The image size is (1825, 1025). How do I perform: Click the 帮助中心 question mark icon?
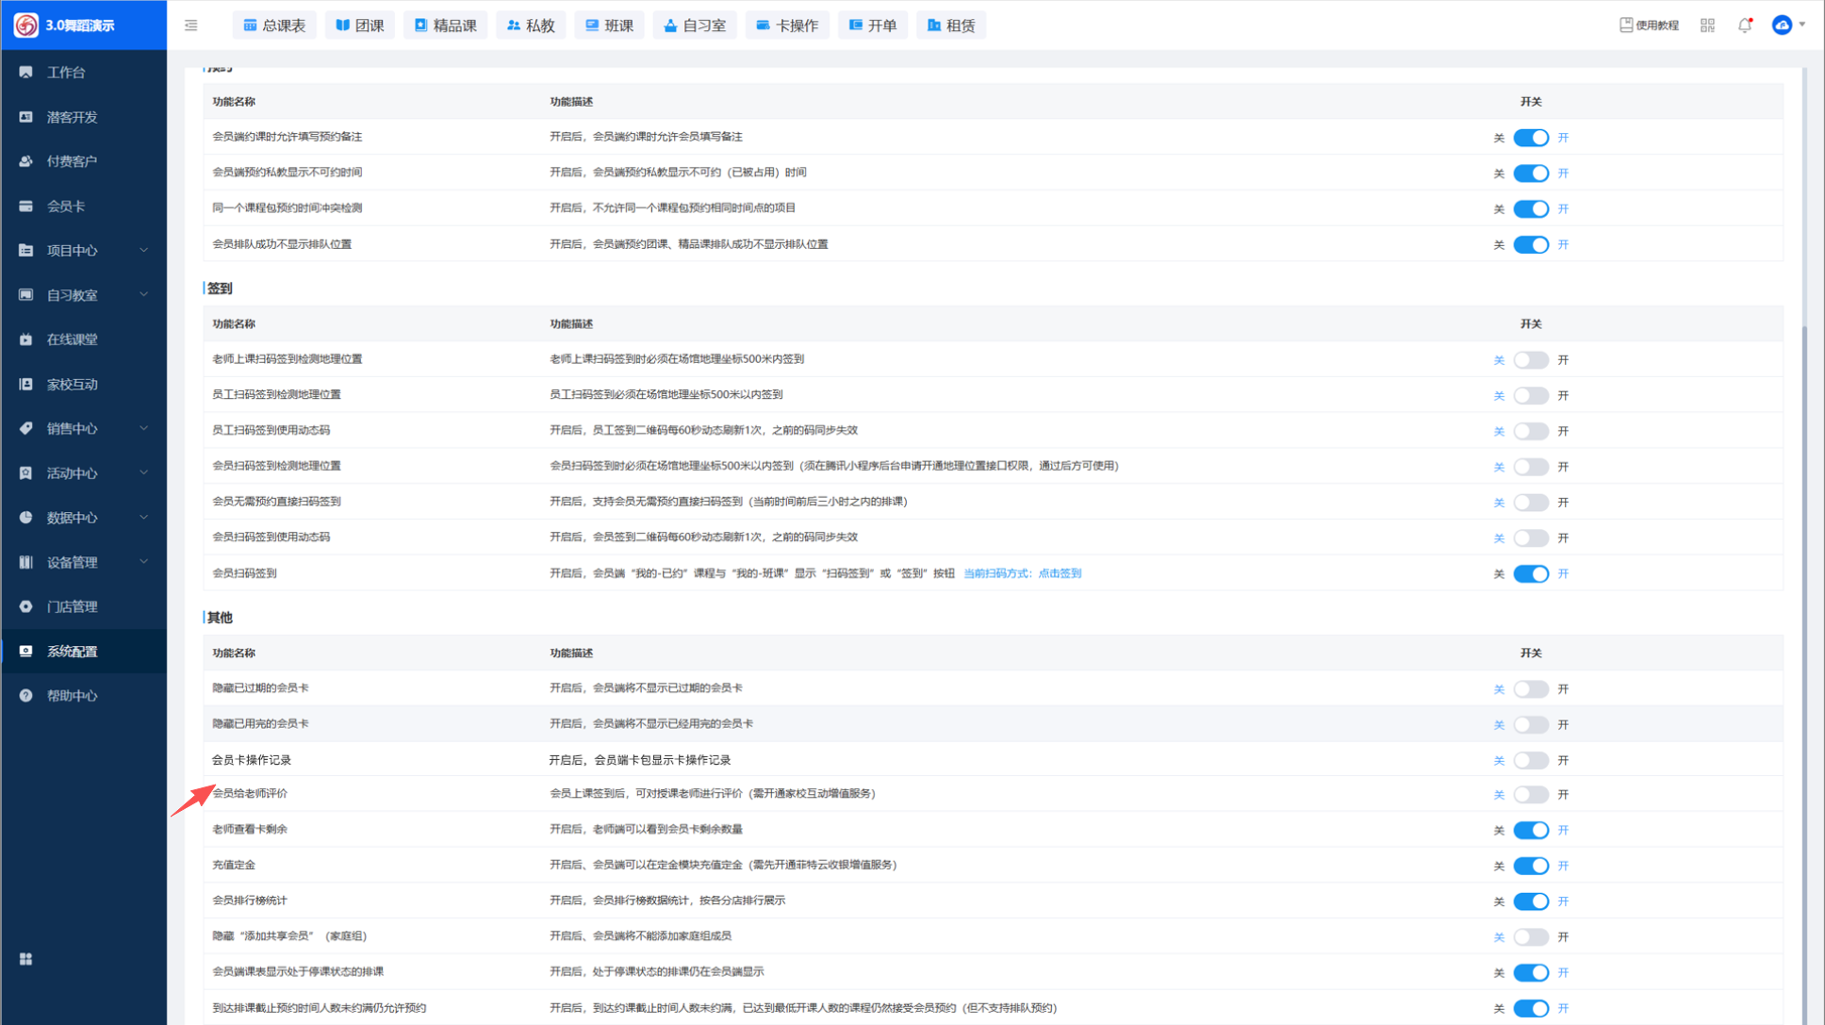pyautogui.click(x=26, y=696)
